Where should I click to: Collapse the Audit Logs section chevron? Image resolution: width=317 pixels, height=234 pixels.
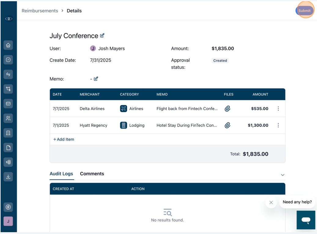(x=282, y=175)
